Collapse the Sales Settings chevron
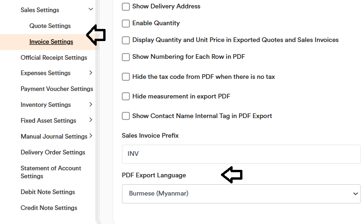362x224 pixels. (91, 9)
